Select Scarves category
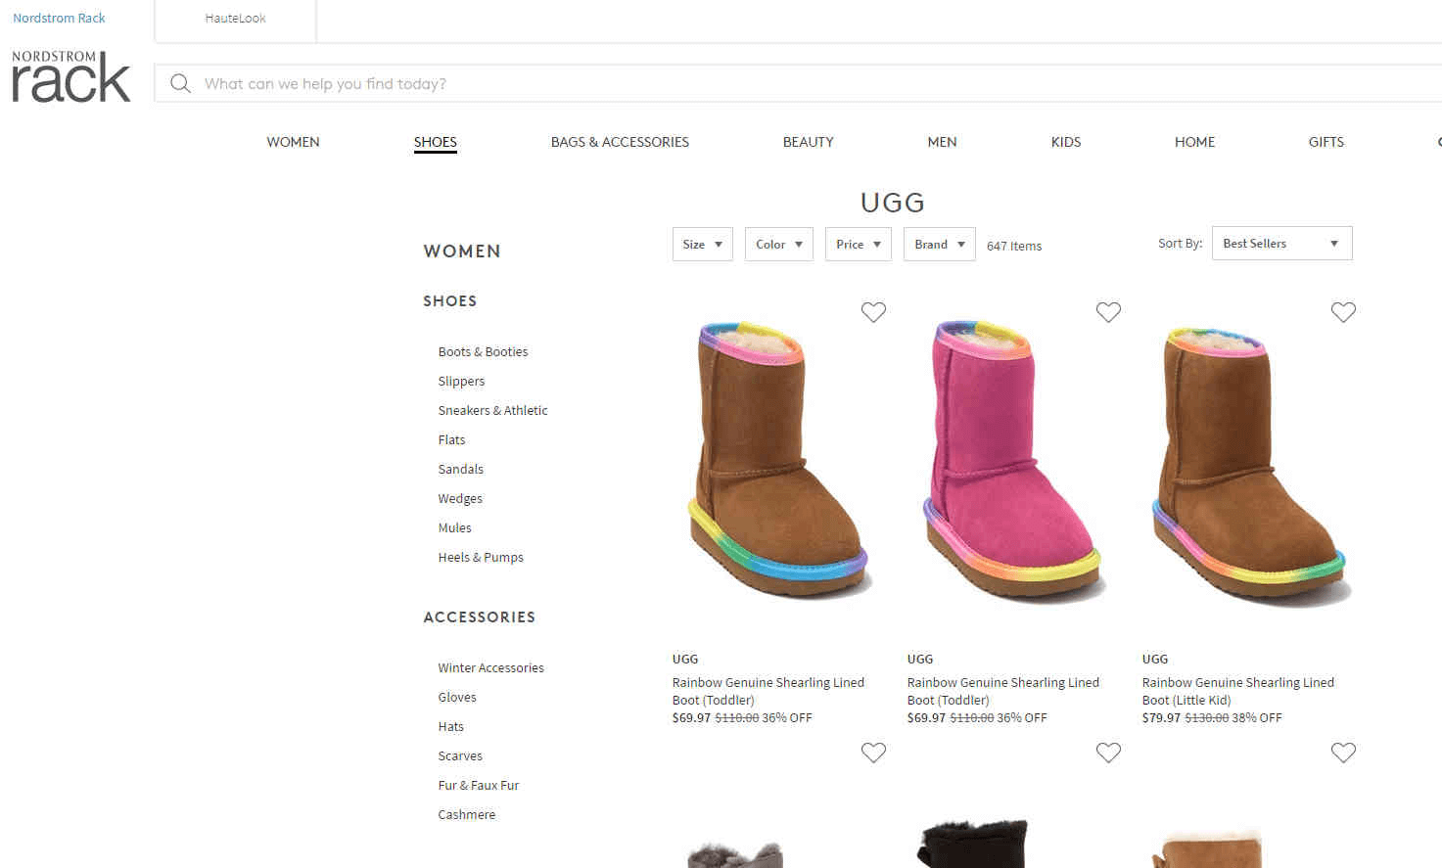 (460, 755)
